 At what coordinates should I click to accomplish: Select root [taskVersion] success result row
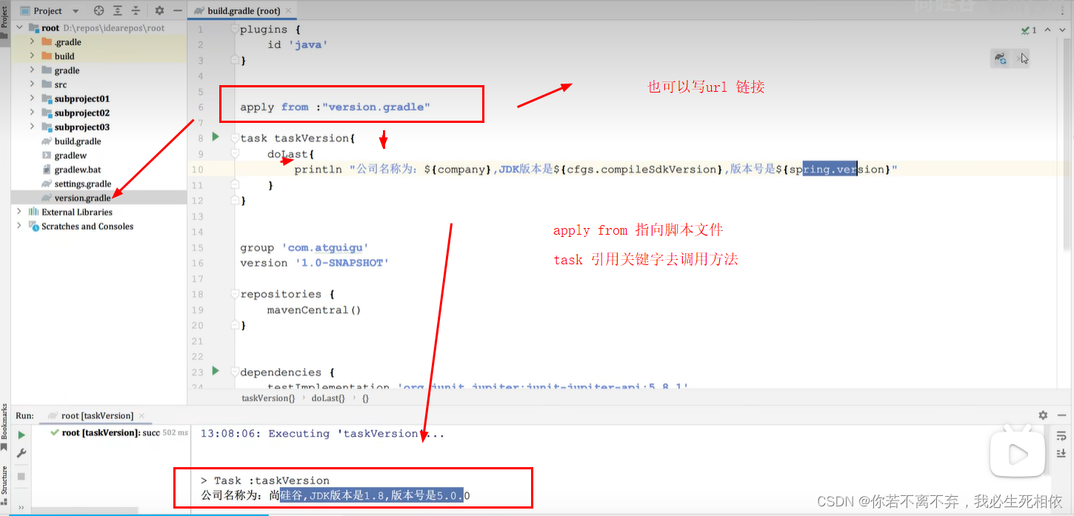tap(119, 432)
